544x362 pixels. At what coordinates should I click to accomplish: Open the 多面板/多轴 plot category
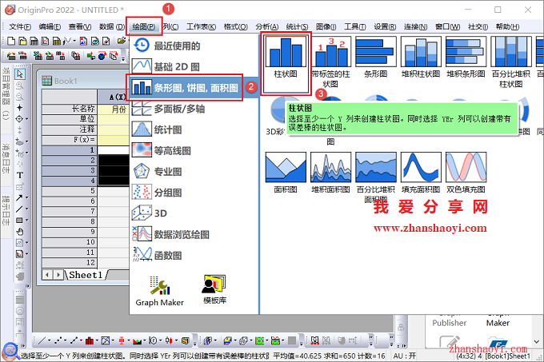pos(194,109)
